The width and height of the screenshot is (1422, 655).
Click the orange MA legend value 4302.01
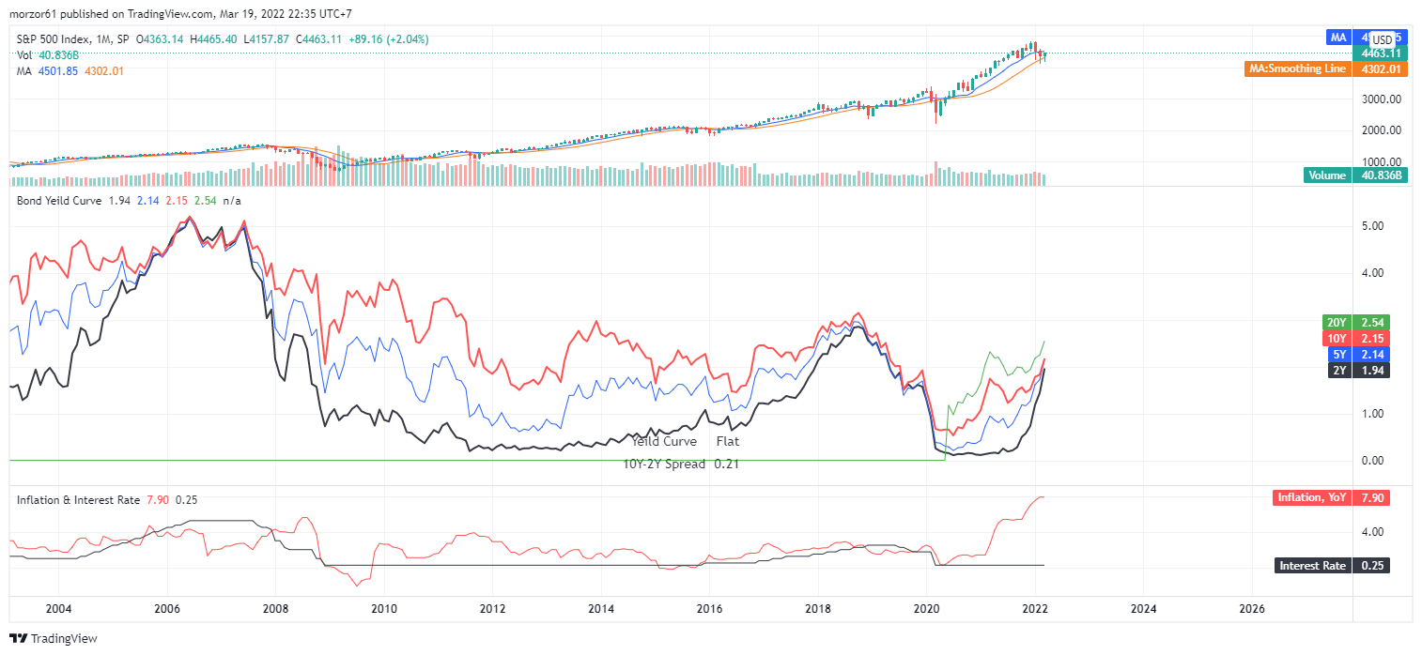tap(104, 71)
